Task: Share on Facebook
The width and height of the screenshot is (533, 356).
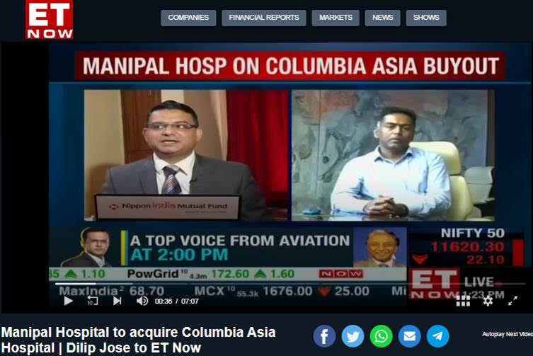Action: (x=324, y=336)
